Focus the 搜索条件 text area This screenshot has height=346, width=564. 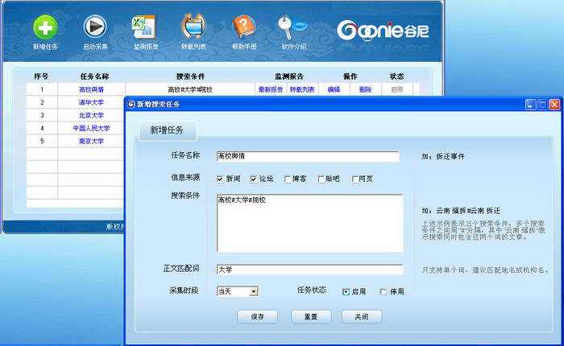309,223
